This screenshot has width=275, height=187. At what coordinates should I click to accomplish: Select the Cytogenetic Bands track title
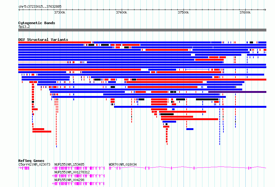[37, 23]
